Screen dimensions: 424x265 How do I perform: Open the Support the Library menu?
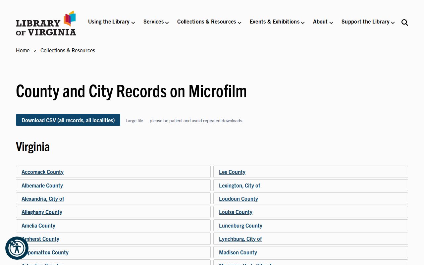click(365, 22)
